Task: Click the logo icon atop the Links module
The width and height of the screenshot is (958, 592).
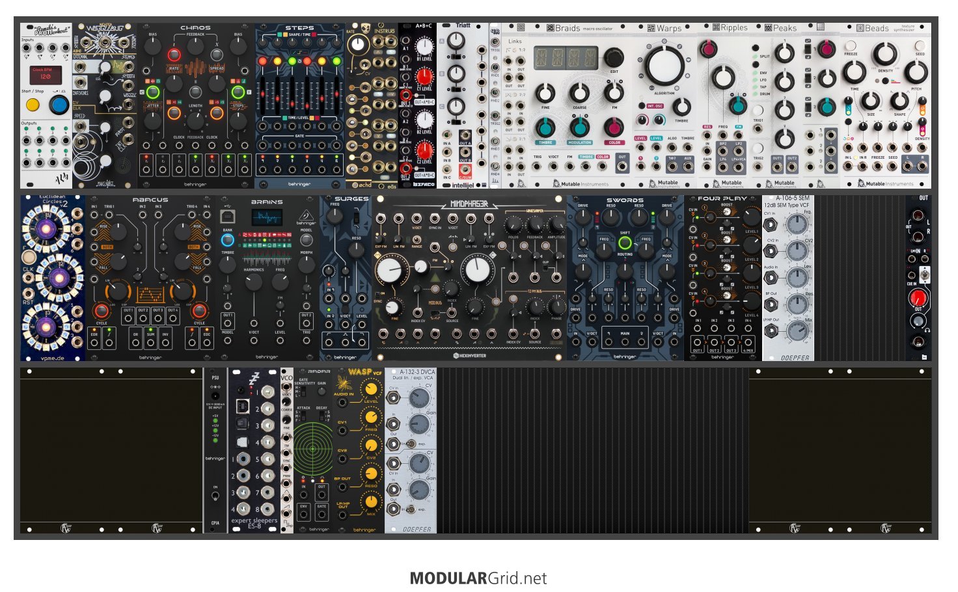Action: 520,28
